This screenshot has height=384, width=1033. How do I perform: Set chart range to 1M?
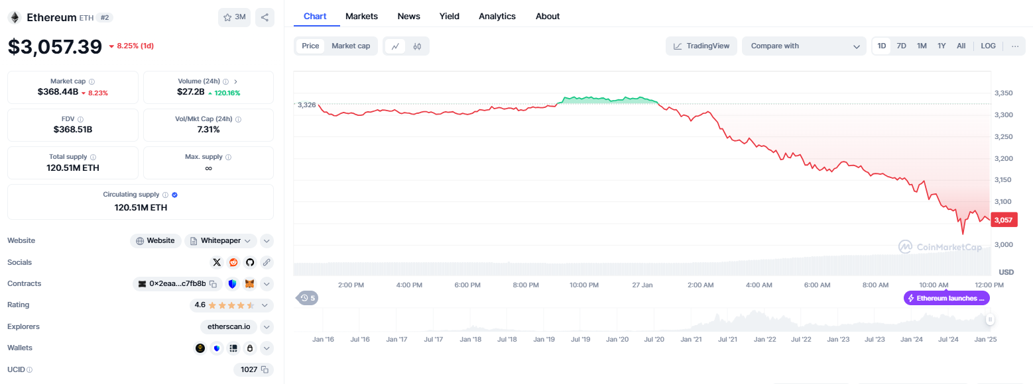pos(922,46)
